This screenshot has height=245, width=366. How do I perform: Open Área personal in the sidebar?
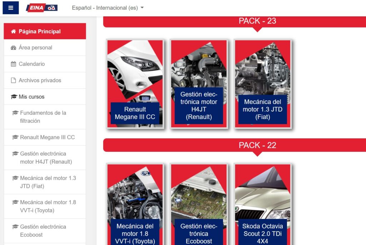45,47
